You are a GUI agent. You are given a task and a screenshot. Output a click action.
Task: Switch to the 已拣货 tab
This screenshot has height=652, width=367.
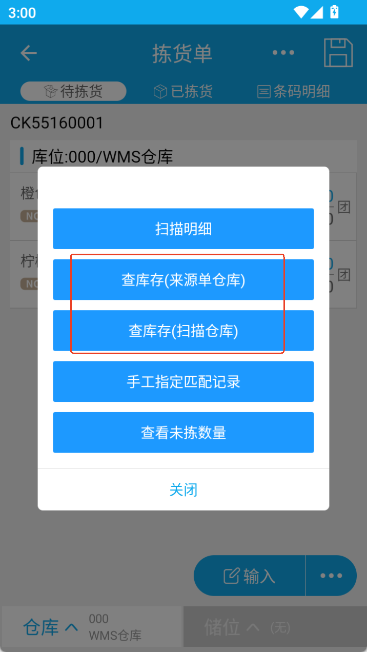183,92
